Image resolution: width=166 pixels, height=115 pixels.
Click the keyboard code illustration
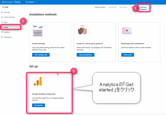(x=38, y=30)
